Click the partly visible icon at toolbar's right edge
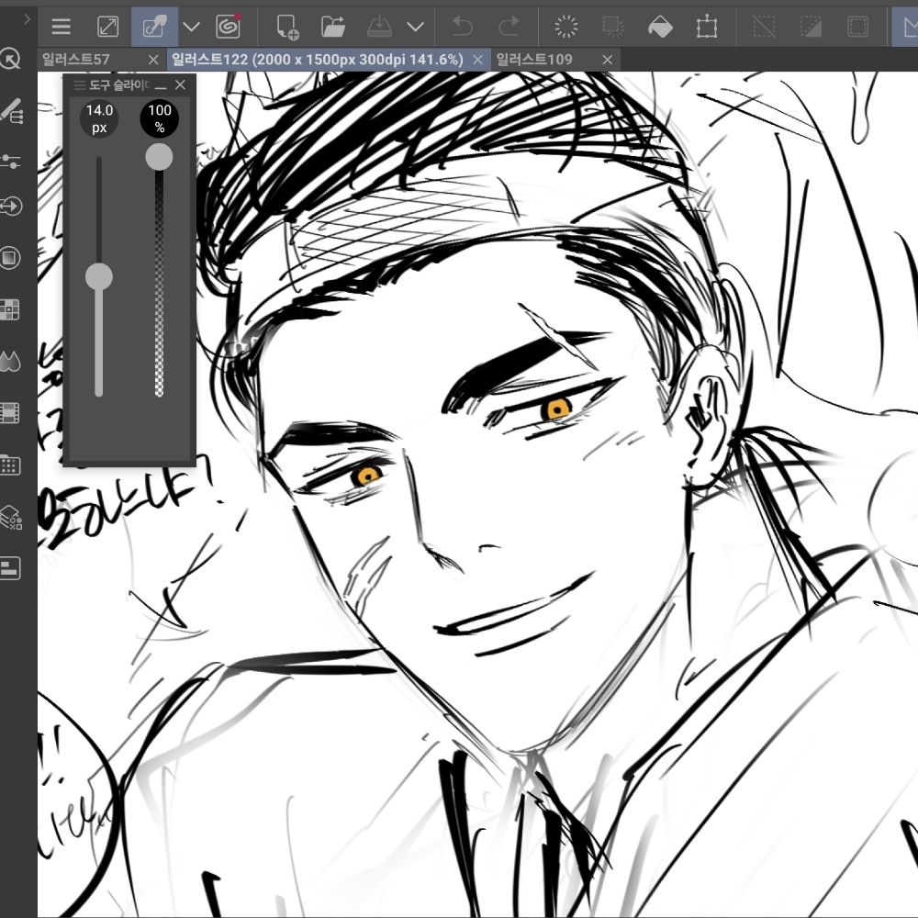 (906, 27)
